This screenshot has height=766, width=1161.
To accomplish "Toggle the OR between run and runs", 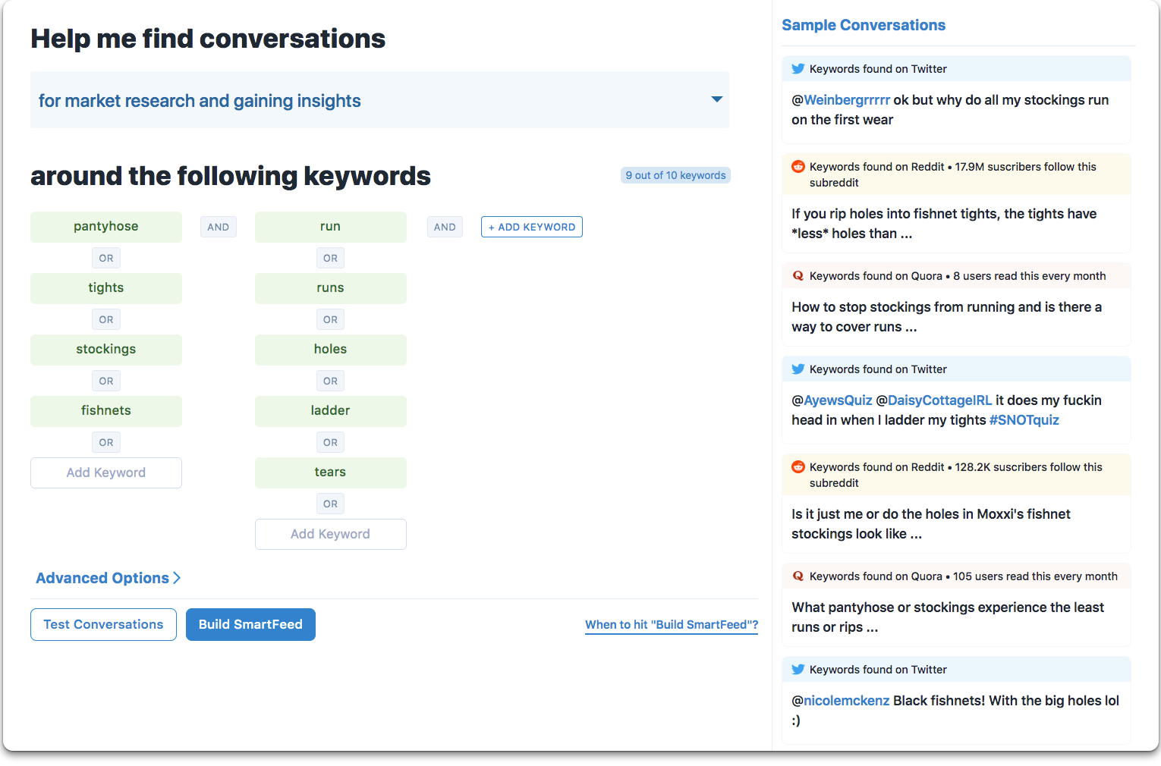I will pyautogui.click(x=330, y=258).
